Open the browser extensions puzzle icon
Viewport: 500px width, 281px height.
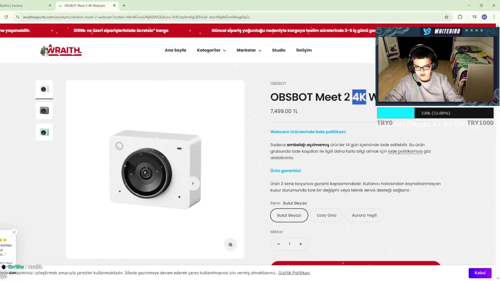[460, 17]
